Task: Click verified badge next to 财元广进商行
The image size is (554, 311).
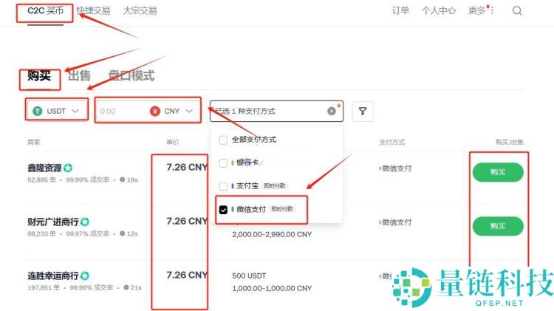Action: tap(85, 222)
